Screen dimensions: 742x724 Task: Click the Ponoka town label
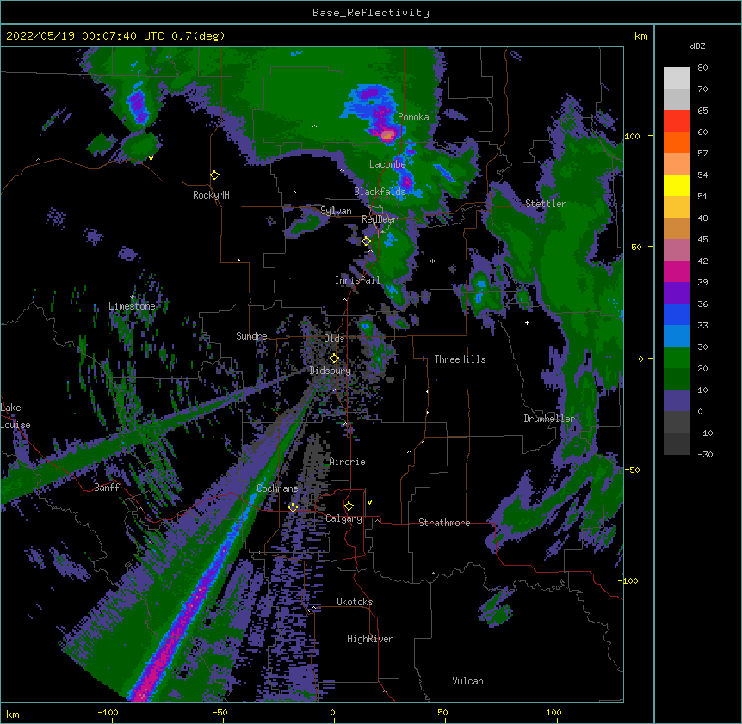[x=413, y=117]
